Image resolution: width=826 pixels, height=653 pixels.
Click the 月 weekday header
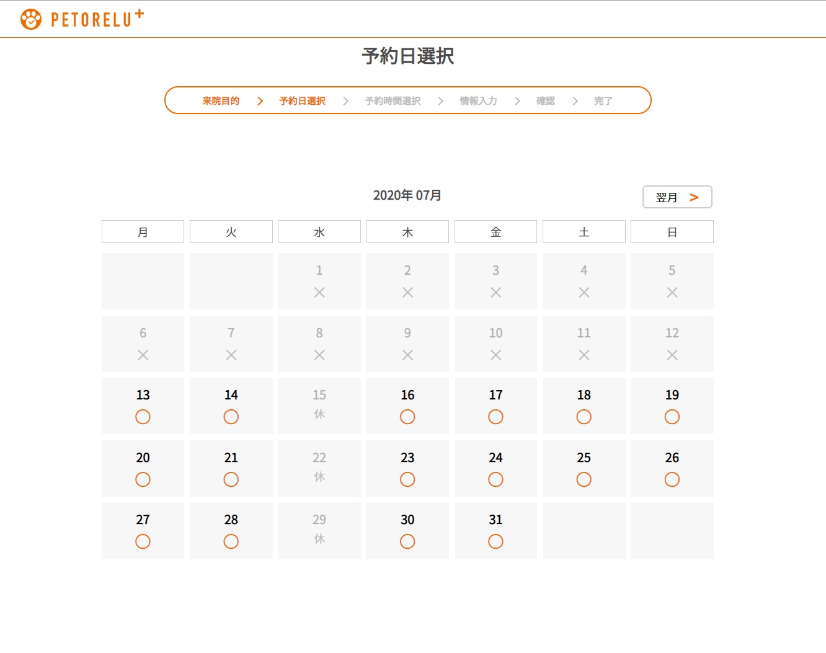(143, 232)
